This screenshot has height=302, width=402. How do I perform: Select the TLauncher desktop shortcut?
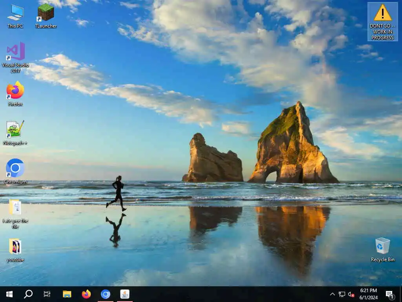46,16
